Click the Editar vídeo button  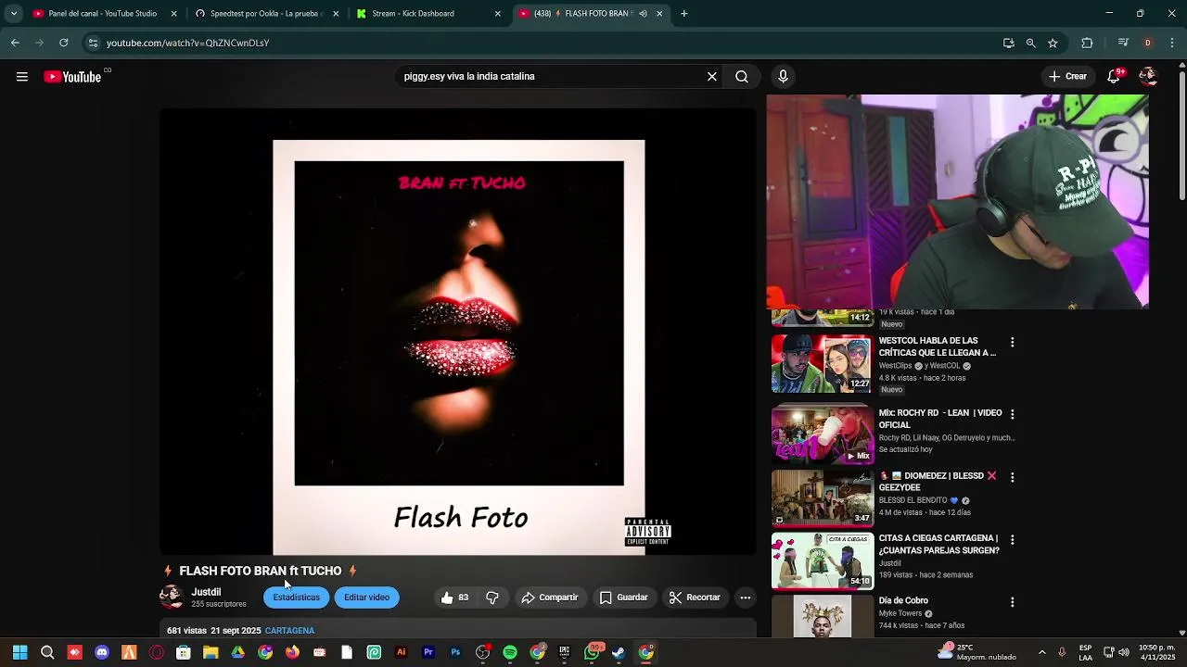(x=367, y=598)
